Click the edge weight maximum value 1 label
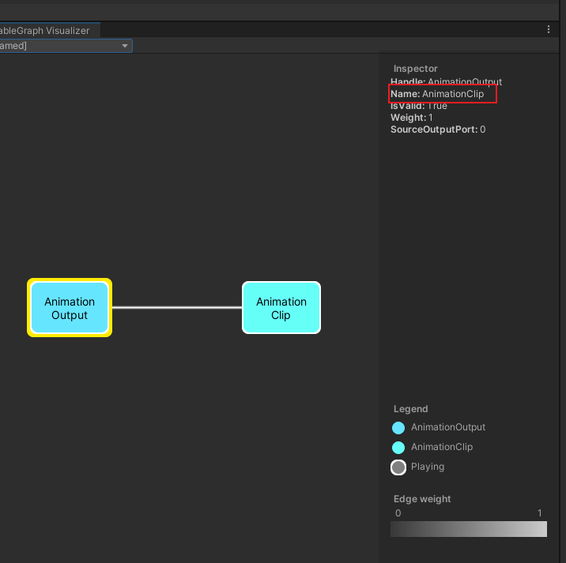The image size is (566, 563). tap(540, 513)
